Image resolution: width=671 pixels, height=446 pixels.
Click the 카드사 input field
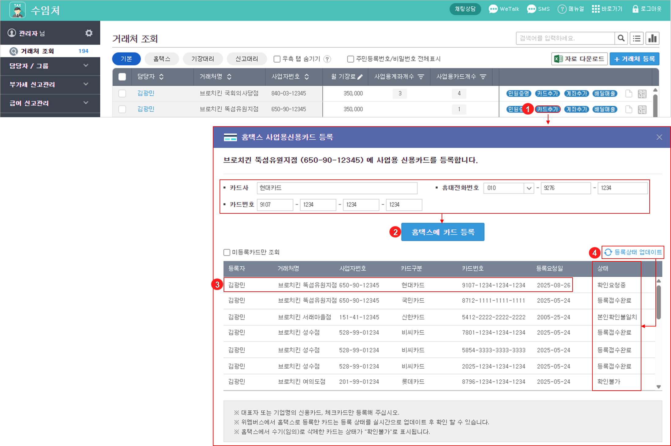pyautogui.click(x=337, y=188)
